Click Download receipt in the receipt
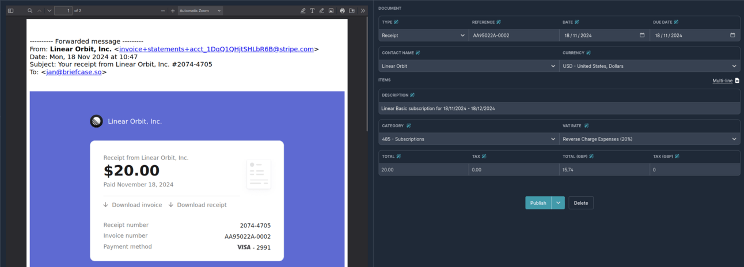Image resolution: width=744 pixels, height=267 pixels. tap(198, 205)
